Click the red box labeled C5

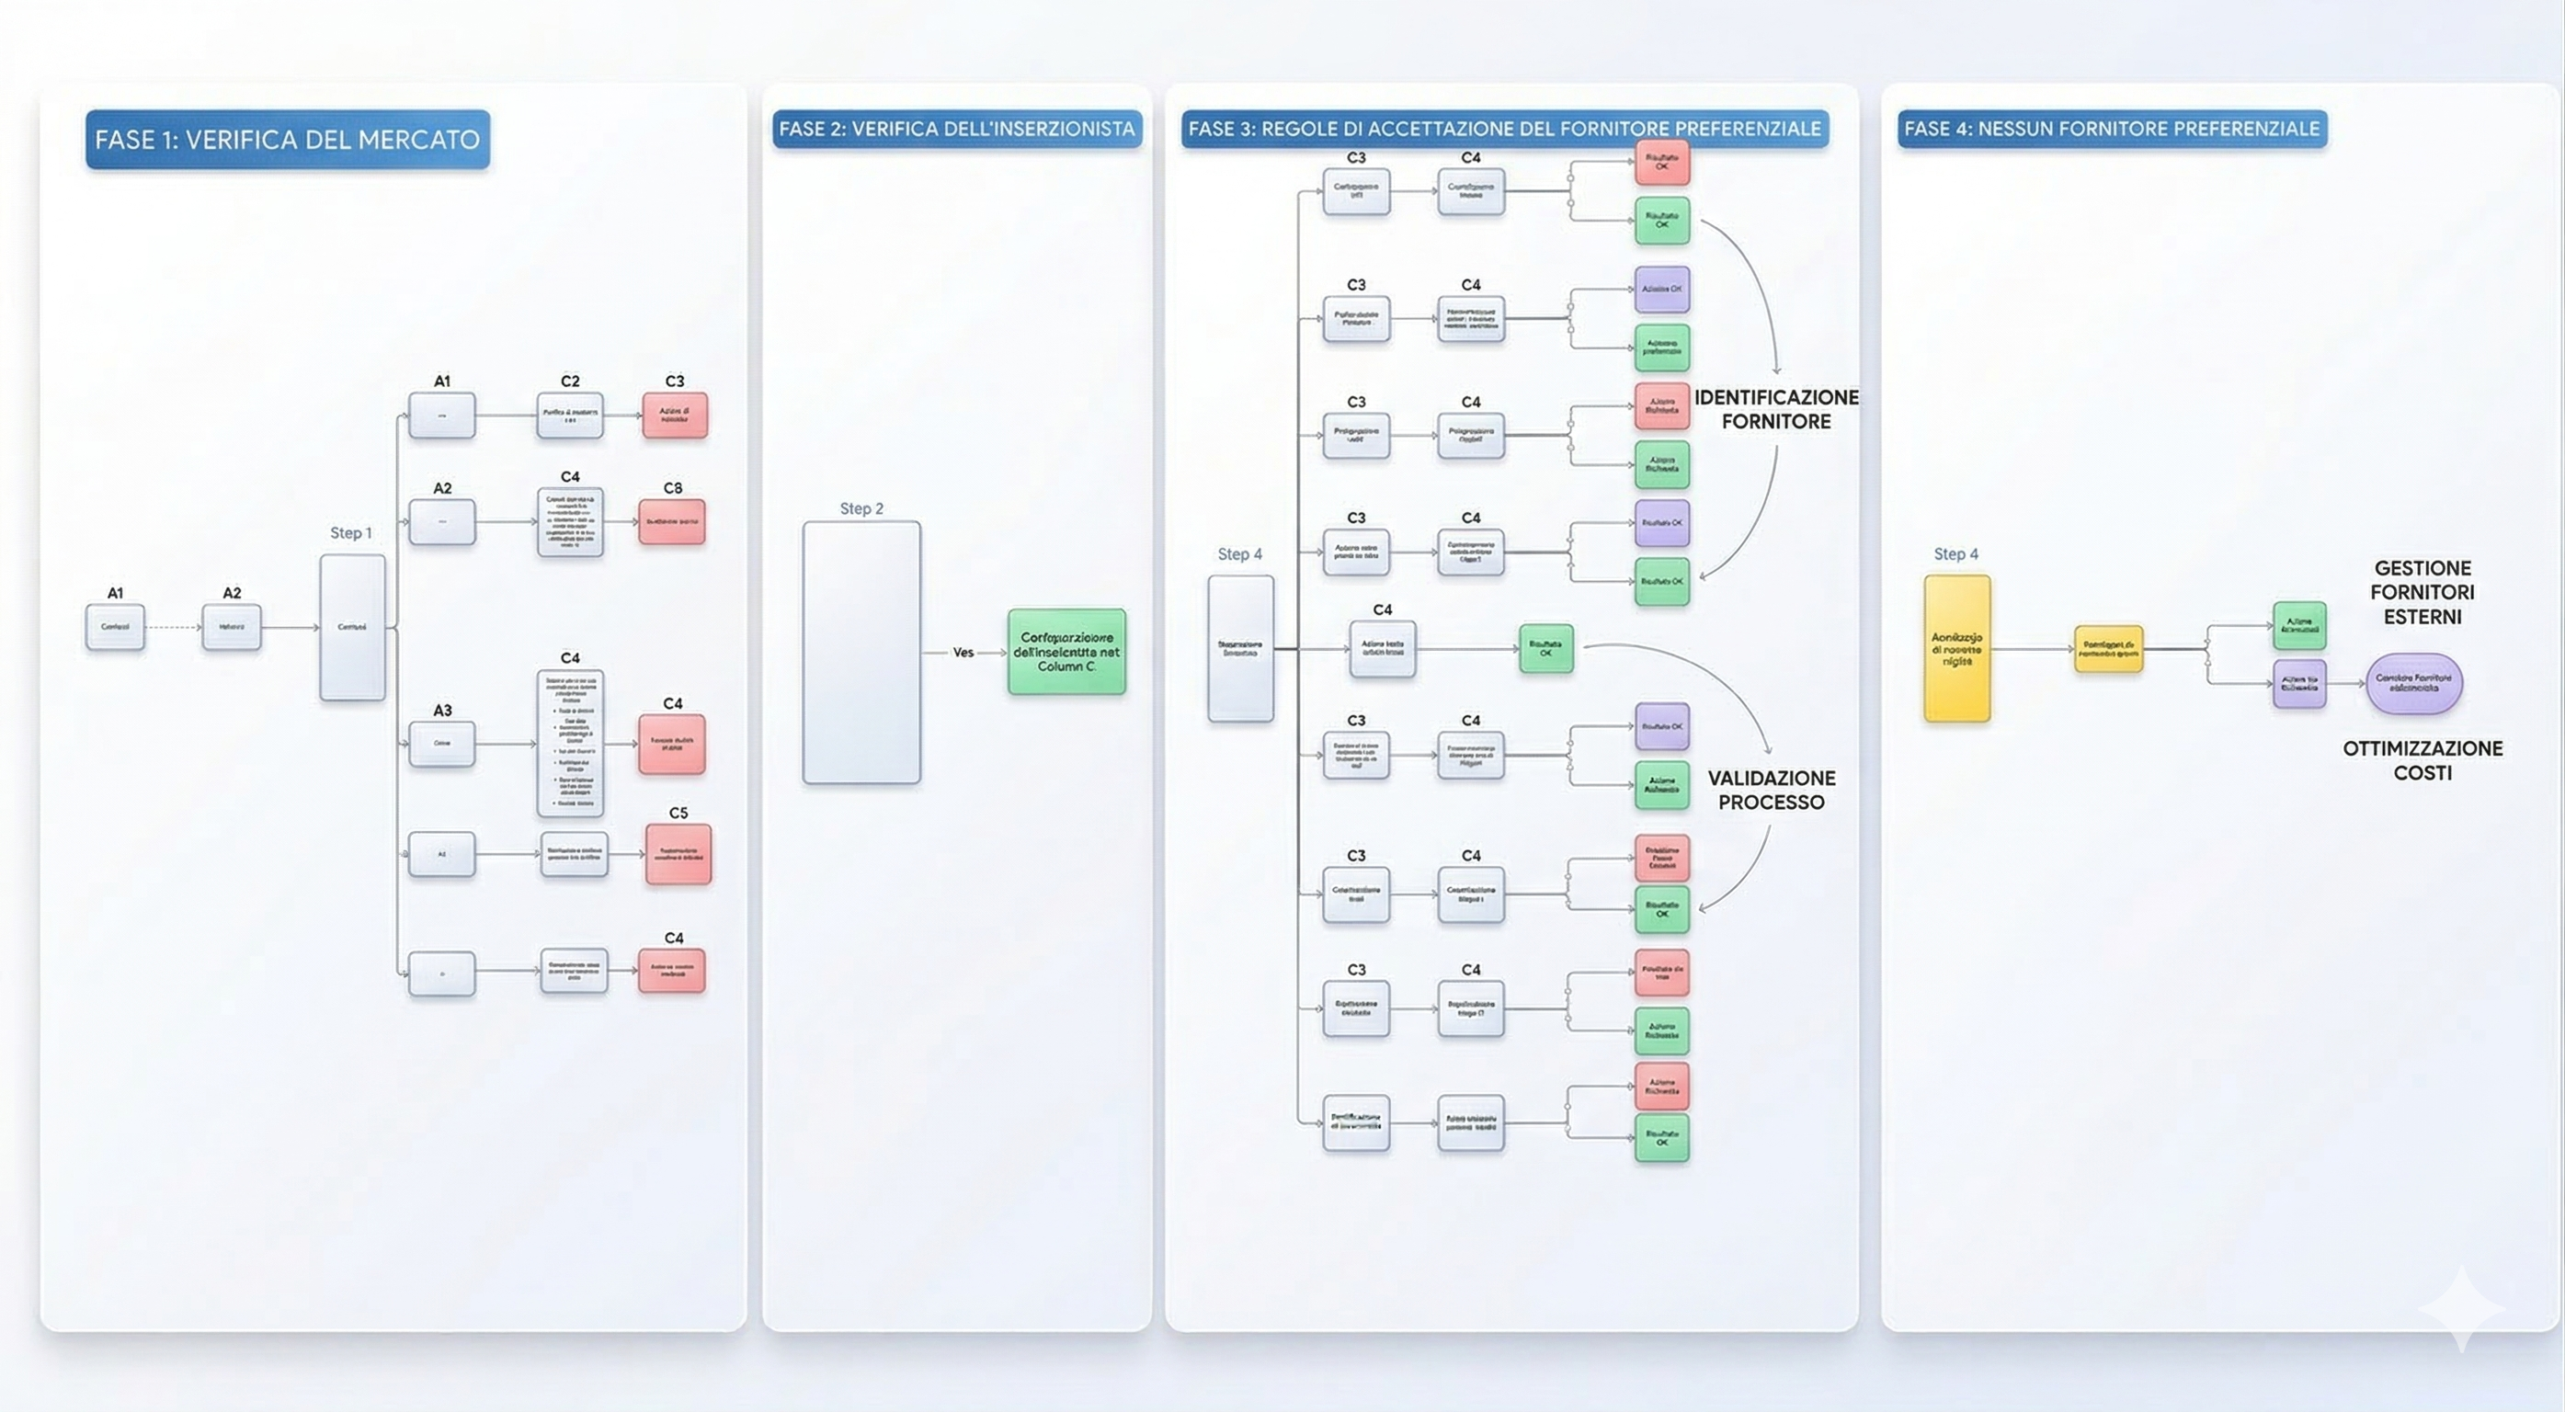coord(678,854)
